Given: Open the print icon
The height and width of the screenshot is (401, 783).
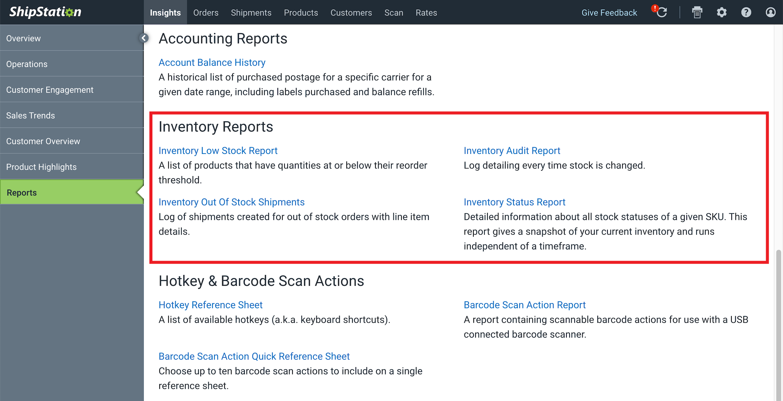Looking at the screenshot, I should pyautogui.click(x=697, y=12).
